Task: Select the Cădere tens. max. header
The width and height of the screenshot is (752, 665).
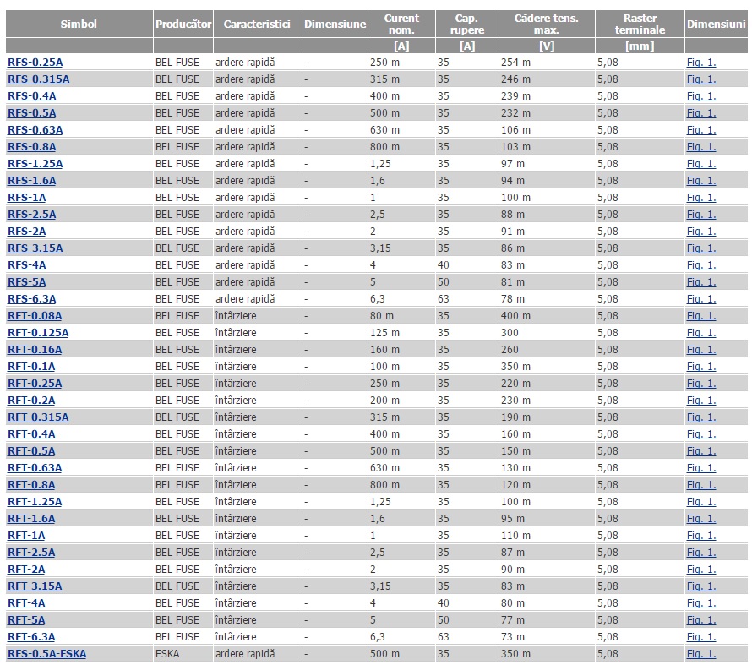Action: click(547, 24)
